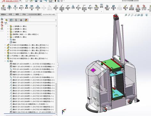Switch to the 布局 (Layout) tab
151x116 pixels.
(10, 14)
